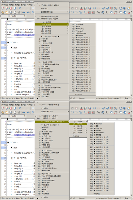Image resolution: width=133 pixels, height=200 pixels.
Task: Click the floppy disk save icon in upper window
Action: (19, 12)
